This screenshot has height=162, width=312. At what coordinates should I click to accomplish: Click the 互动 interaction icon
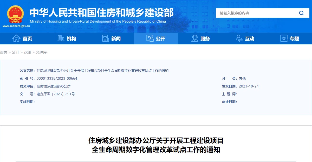pyautogui.click(x=239, y=38)
